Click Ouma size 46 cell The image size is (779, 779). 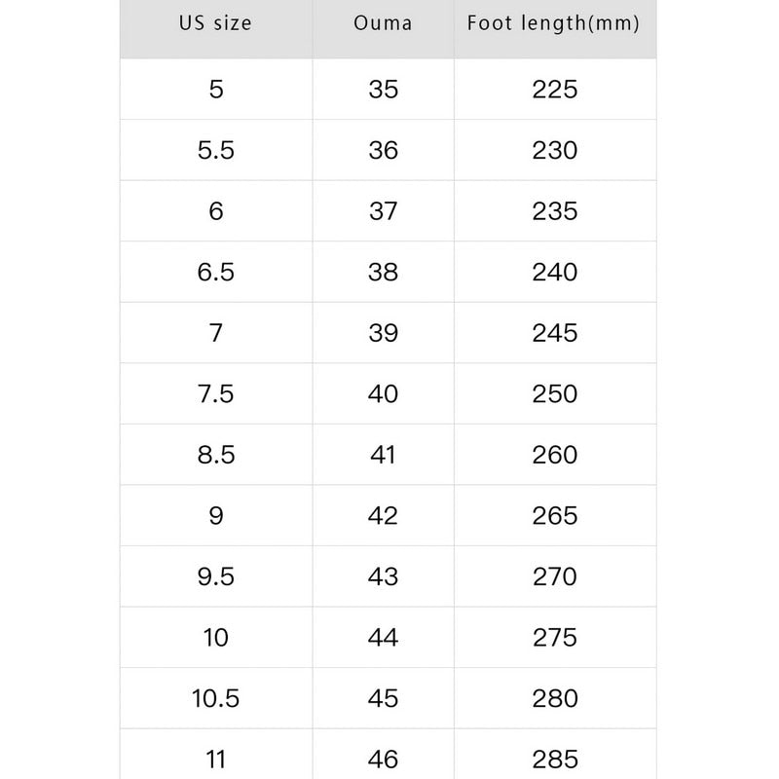coord(383,758)
